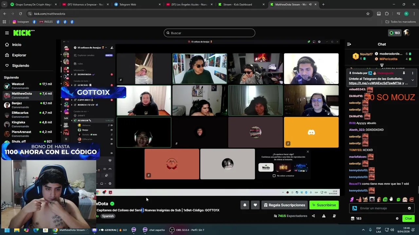Image resolution: width=419 pixels, height=235 pixels.
Task: Focus Enviar un mensaje input
Action: pyautogui.click(x=382, y=208)
